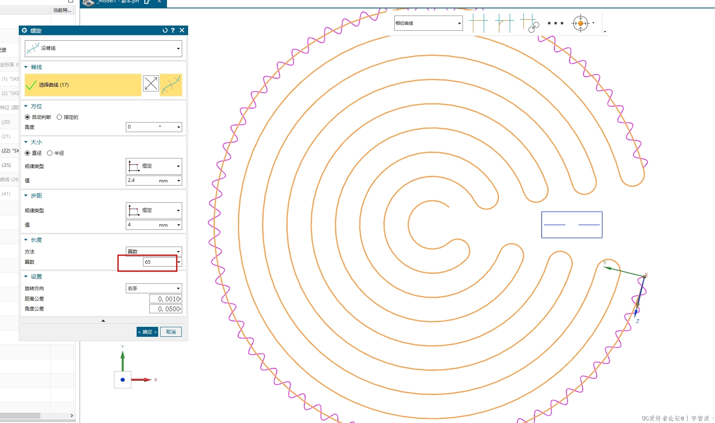Click the snap point target icon
The image size is (715, 423).
coord(580,23)
